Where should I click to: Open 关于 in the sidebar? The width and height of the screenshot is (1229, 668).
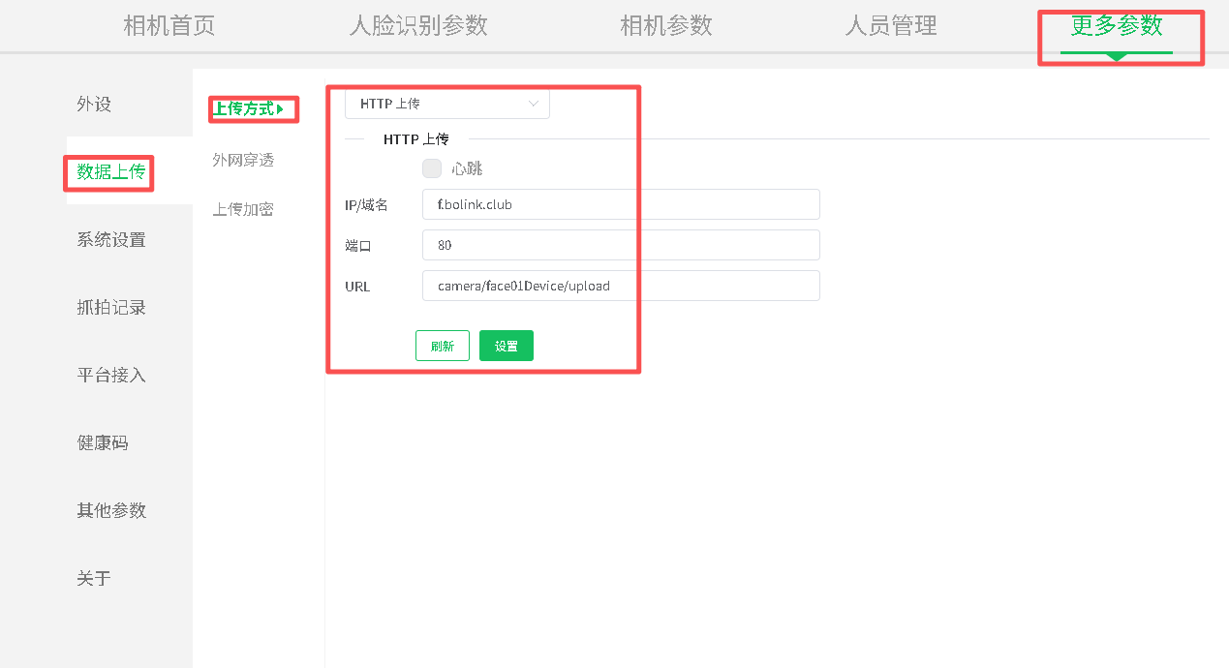click(94, 578)
